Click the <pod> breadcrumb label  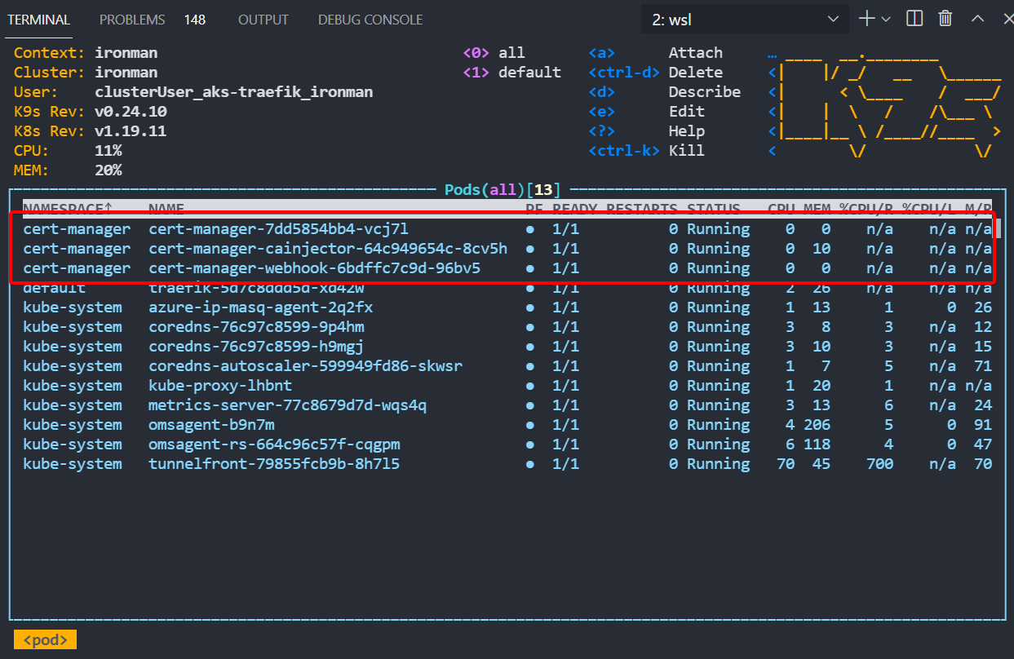pos(45,640)
